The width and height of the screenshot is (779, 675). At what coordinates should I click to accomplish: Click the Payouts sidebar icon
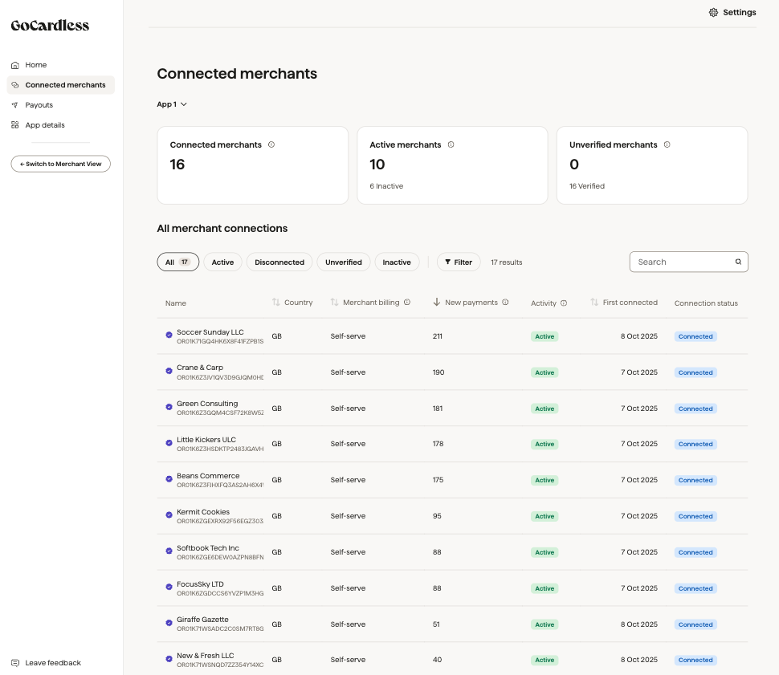pyautogui.click(x=15, y=105)
